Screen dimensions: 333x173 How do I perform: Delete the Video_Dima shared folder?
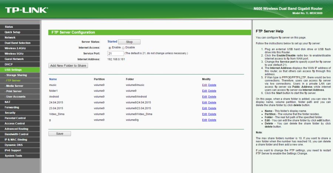tap(212, 114)
